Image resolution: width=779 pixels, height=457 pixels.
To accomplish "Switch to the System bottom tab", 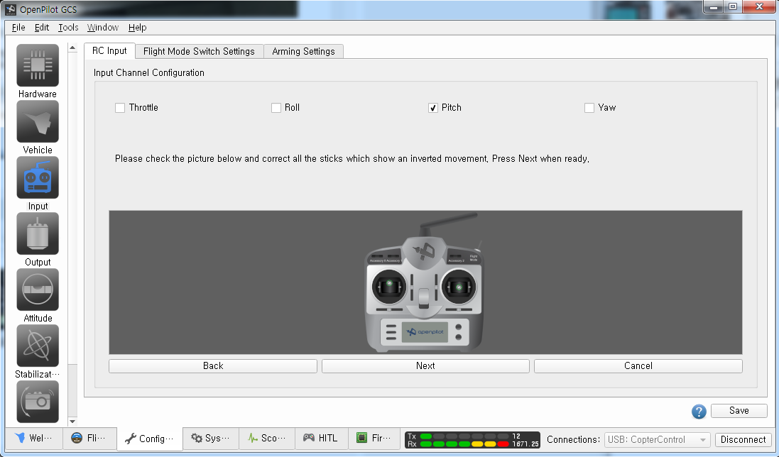I will (211, 438).
